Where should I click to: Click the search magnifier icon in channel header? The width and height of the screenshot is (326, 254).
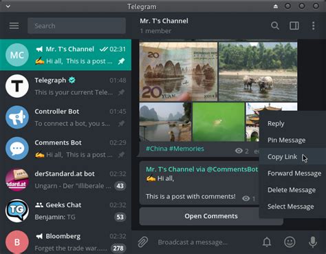pos(275,25)
